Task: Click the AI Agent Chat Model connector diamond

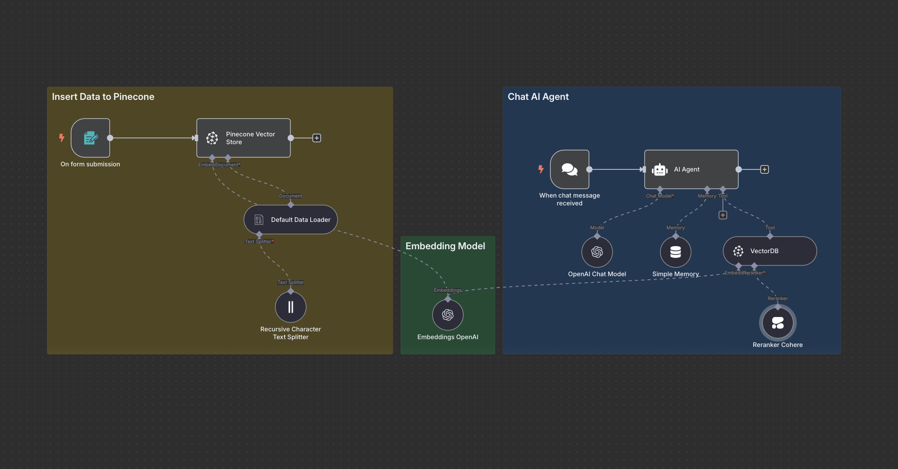Action: point(660,189)
